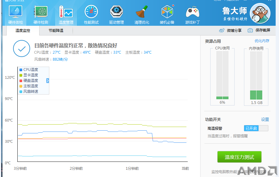Click 30℃ axis label
The height and width of the screenshot is (177, 279).
click(9, 141)
